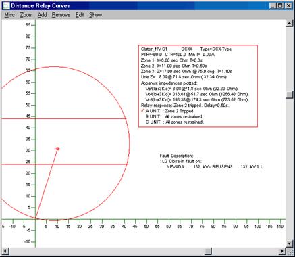
Task: Click the '1LG Close-in fault on:' text
Action: [x=181, y=161]
